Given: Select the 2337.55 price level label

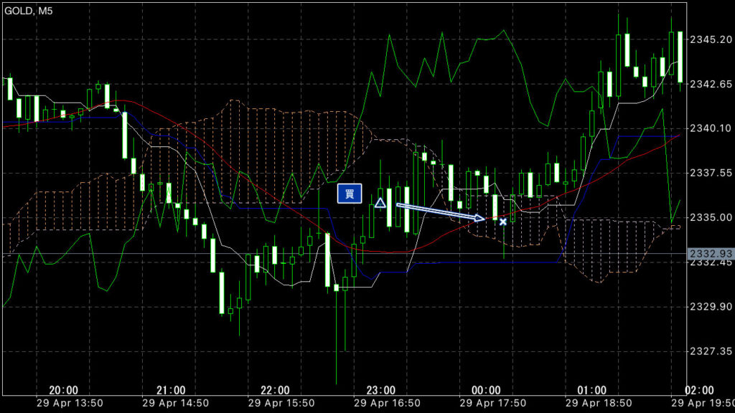Looking at the screenshot, I should click(709, 173).
